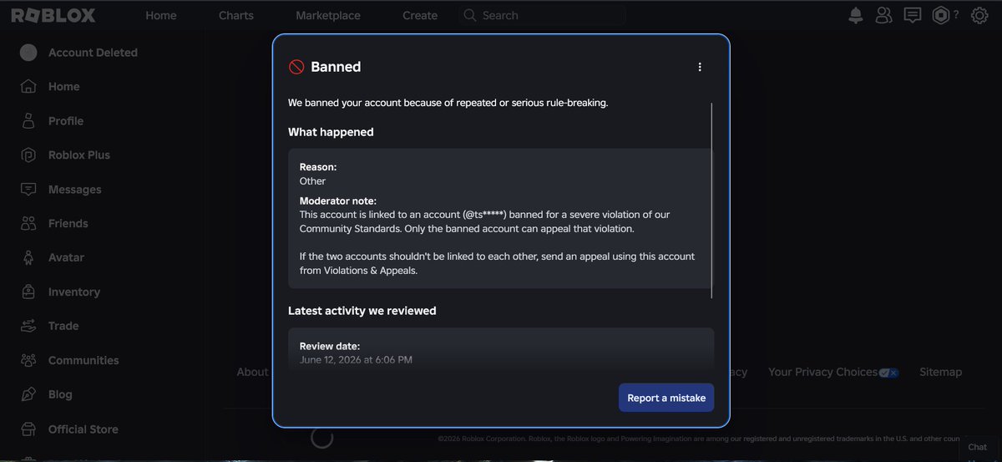Open the Create tab in top navigation

coord(420,15)
